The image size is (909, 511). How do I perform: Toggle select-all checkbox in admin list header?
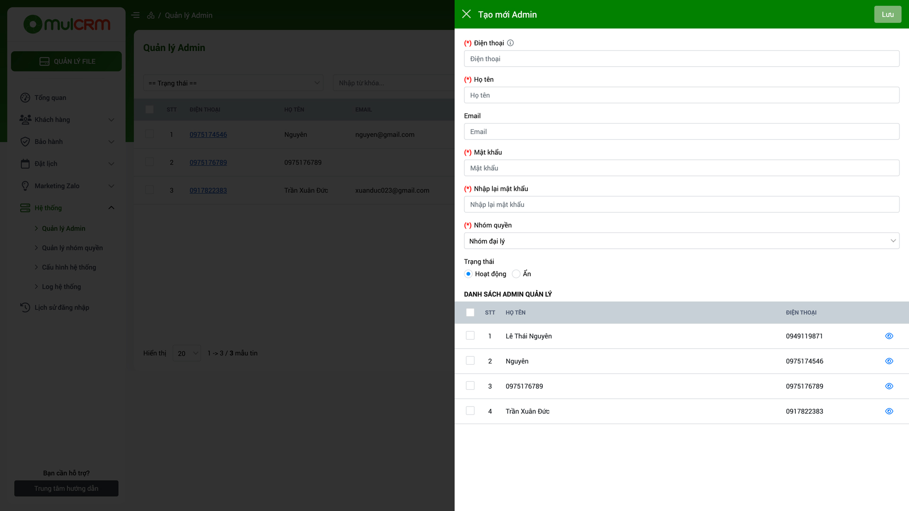point(470,312)
